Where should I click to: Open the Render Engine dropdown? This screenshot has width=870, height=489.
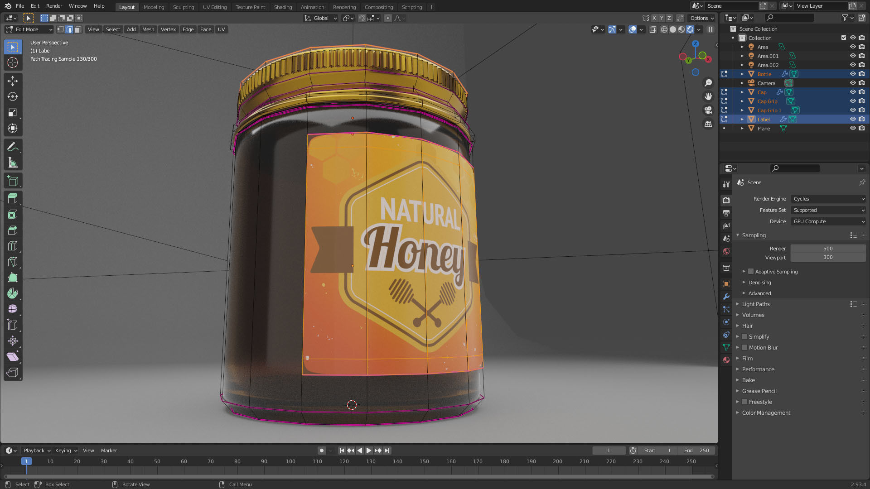click(x=828, y=199)
